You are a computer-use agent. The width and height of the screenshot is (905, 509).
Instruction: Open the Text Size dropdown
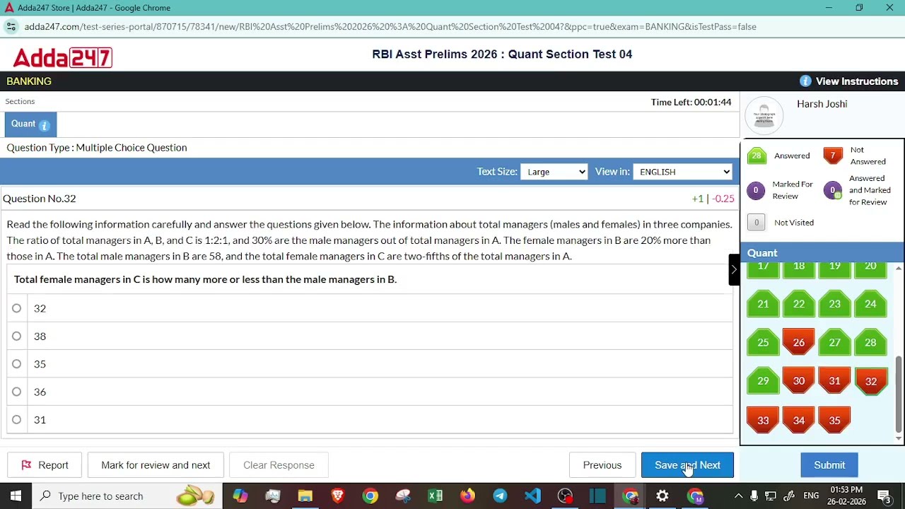pyautogui.click(x=554, y=172)
